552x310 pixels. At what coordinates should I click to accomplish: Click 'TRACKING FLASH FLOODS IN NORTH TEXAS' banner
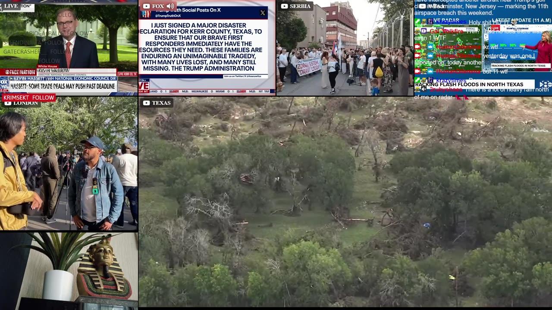coord(475,84)
